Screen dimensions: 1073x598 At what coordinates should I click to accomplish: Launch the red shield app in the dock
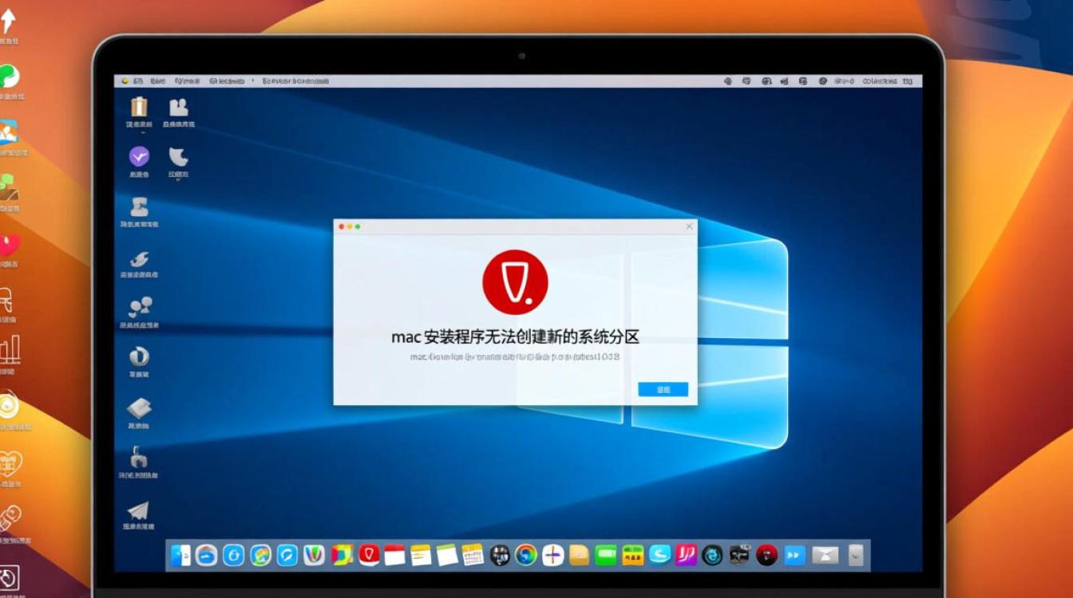point(369,555)
